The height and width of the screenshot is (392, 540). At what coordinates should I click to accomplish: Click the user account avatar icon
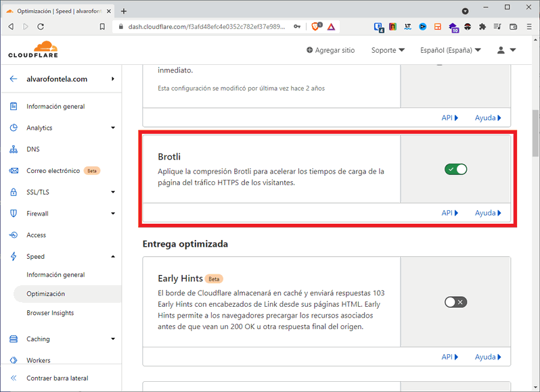[501, 50]
